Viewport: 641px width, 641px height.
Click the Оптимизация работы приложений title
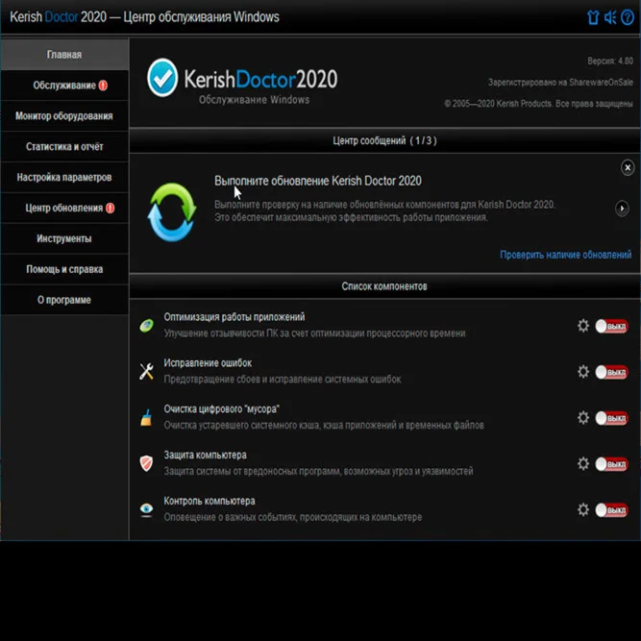[234, 317]
